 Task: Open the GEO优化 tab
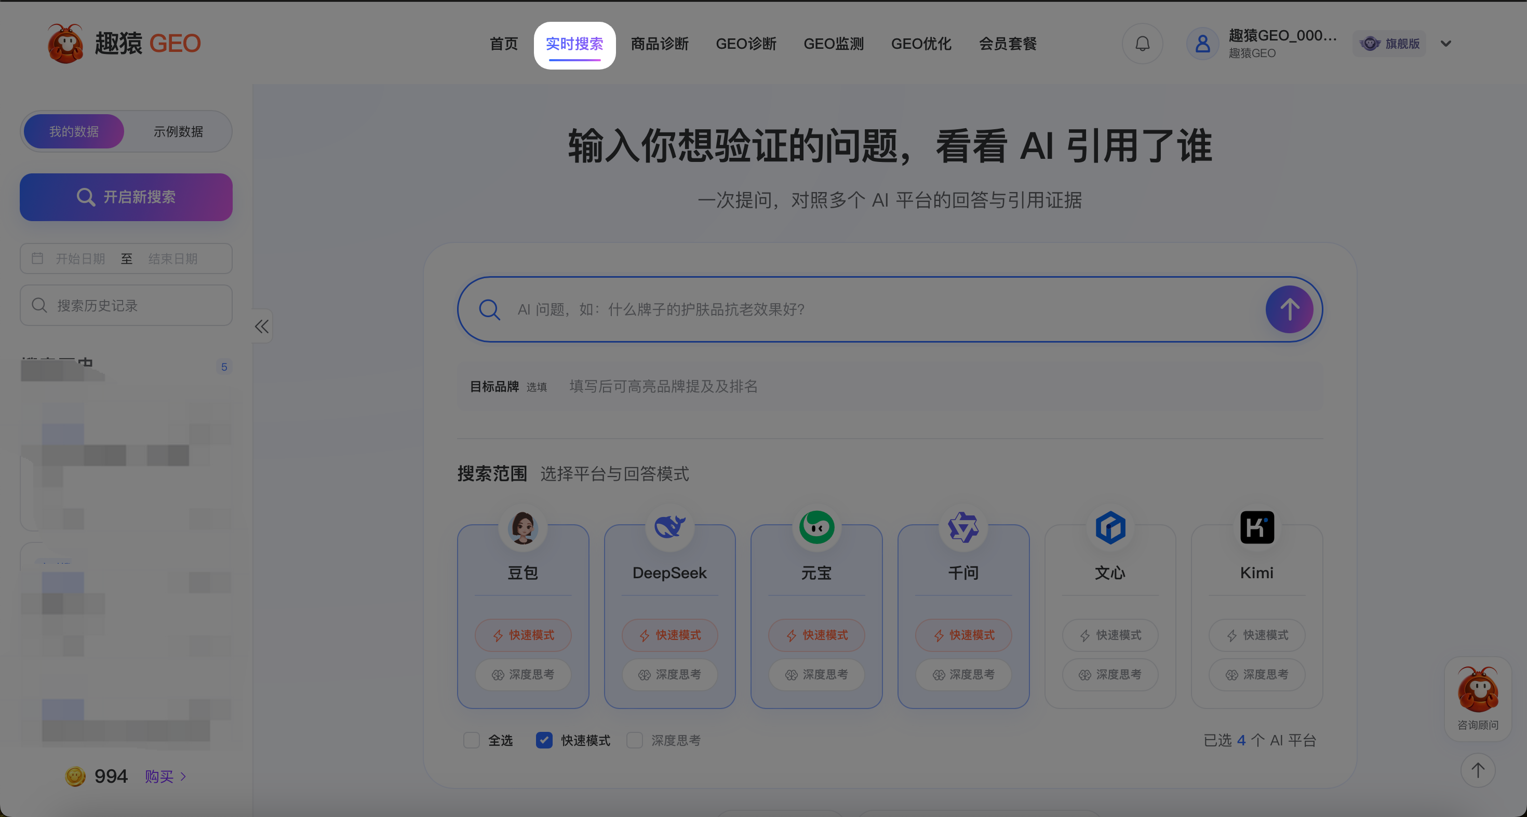click(x=921, y=44)
